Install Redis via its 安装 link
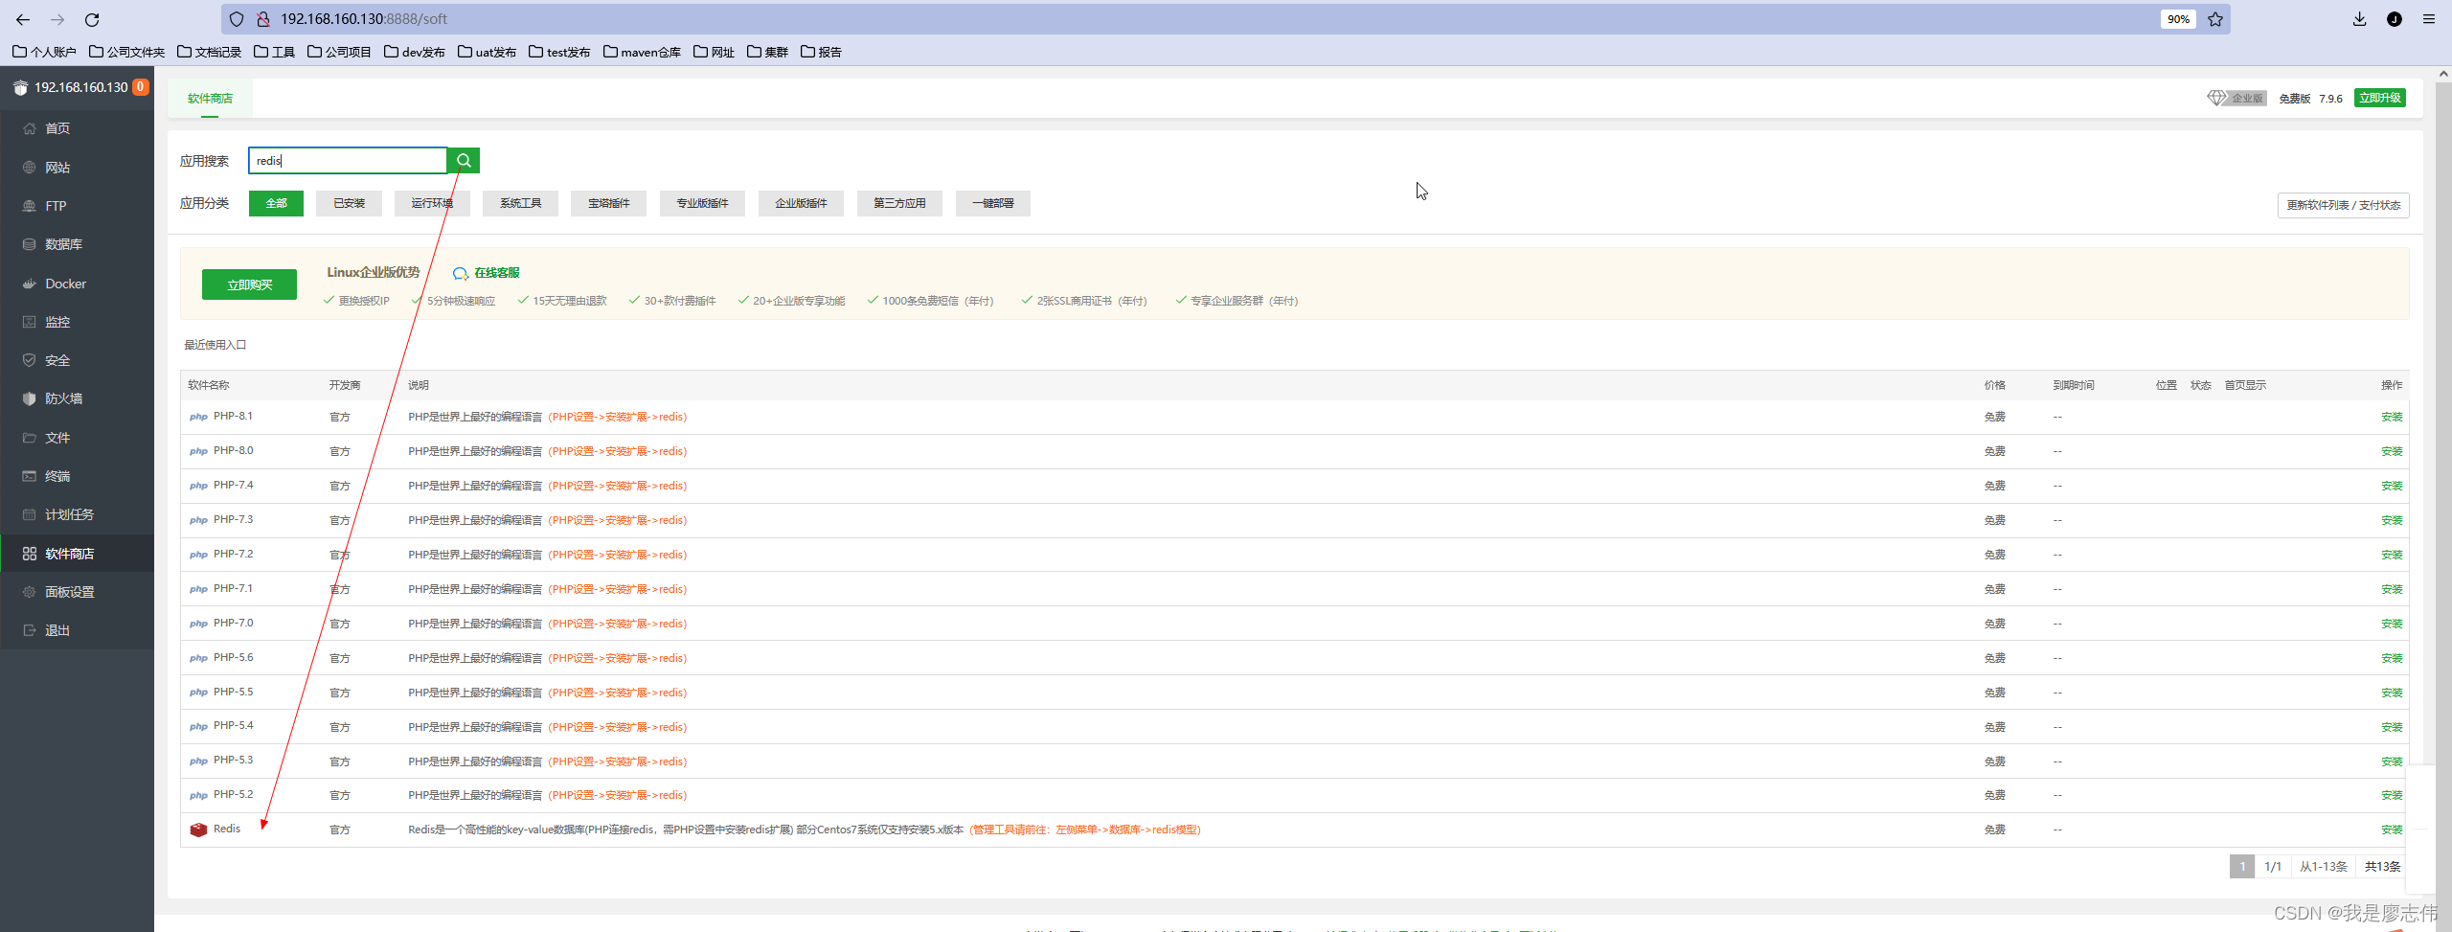 tap(2392, 830)
